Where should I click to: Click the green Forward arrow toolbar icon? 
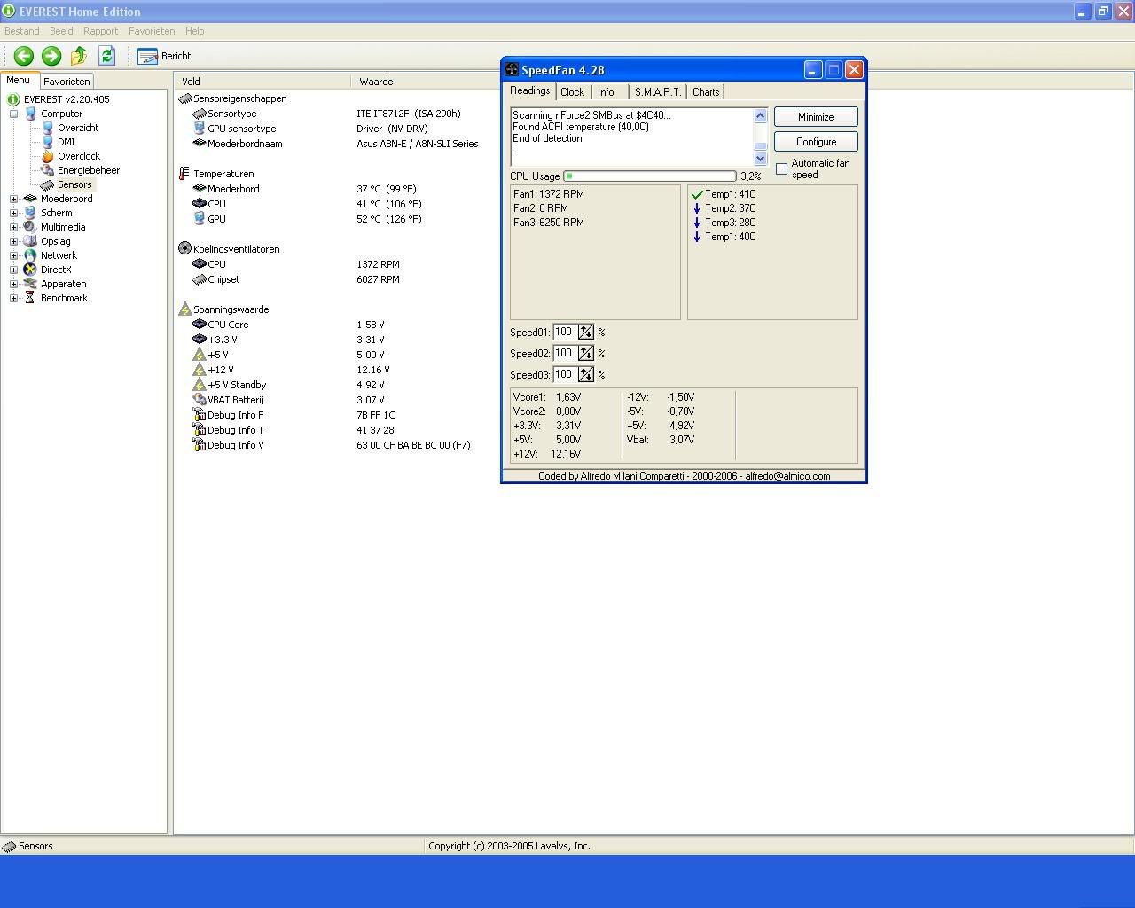pos(51,56)
